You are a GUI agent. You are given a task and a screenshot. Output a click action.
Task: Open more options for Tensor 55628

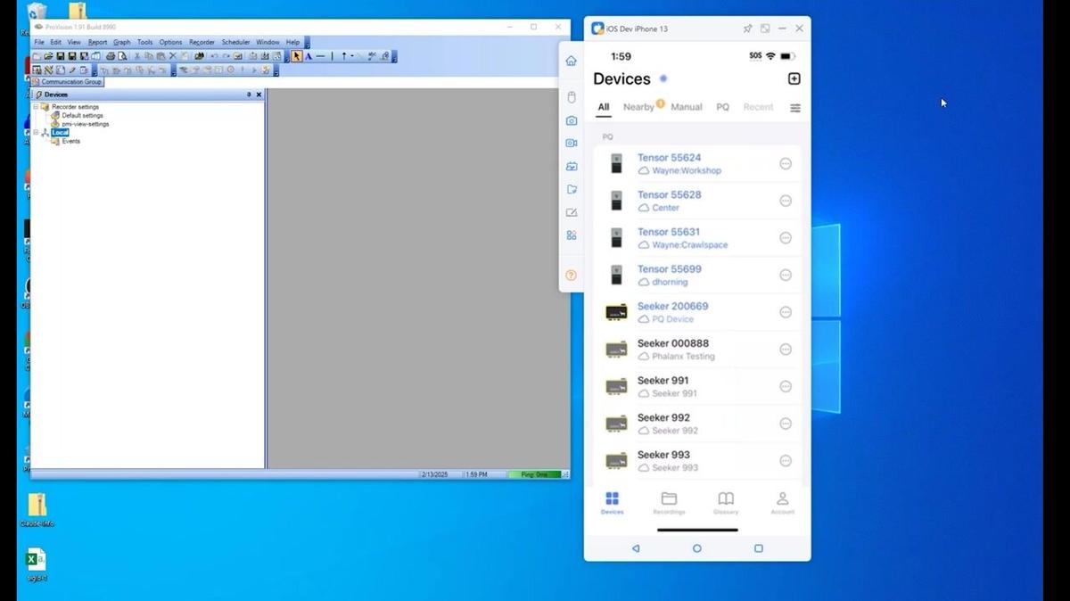click(786, 201)
